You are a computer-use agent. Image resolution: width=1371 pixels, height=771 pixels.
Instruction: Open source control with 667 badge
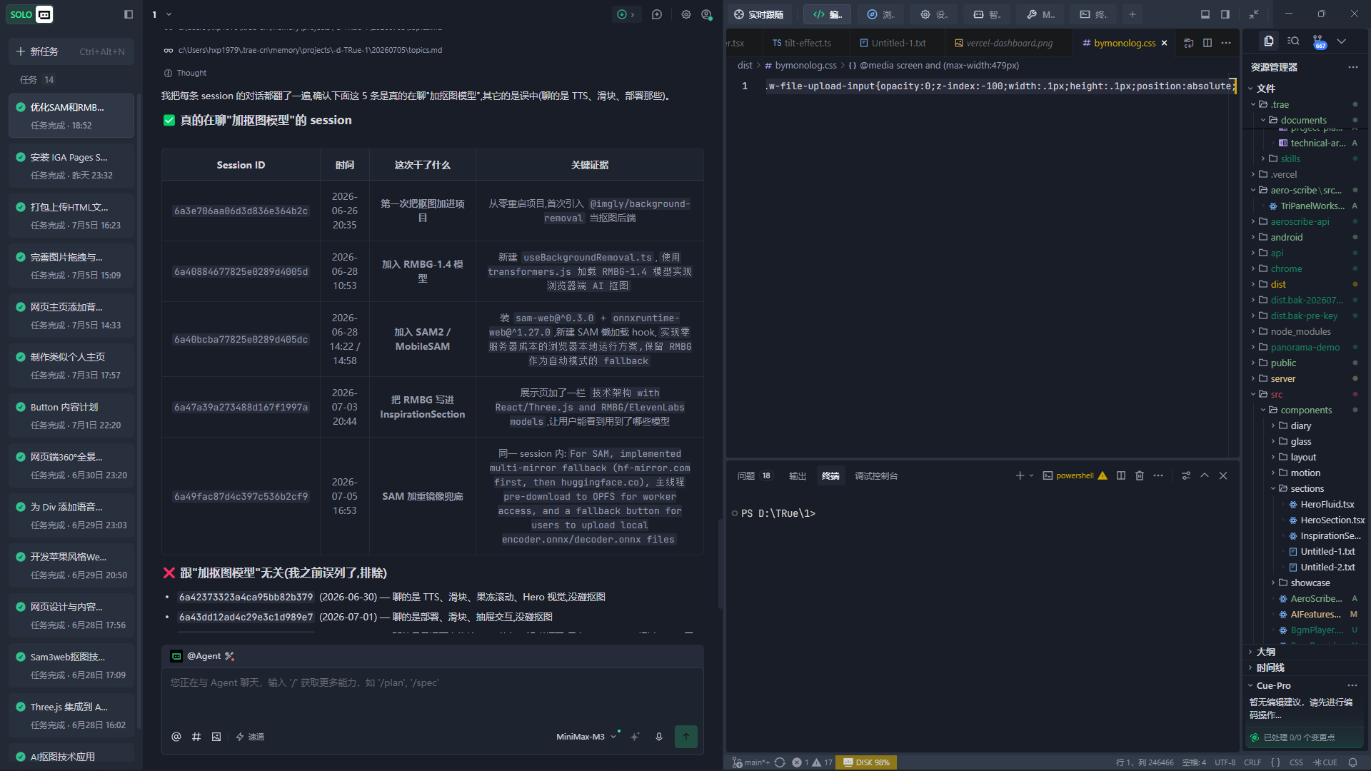[1318, 42]
